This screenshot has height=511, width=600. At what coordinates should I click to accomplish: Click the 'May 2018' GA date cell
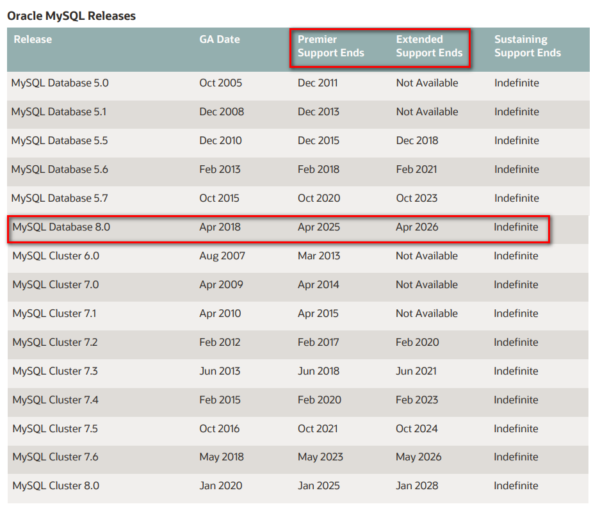pyautogui.click(x=222, y=457)
